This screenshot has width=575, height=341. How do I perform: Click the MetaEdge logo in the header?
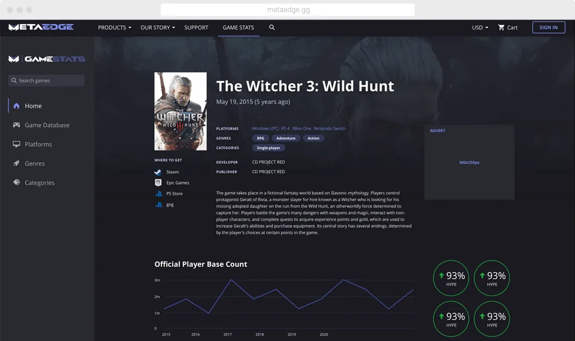point(41,27)
